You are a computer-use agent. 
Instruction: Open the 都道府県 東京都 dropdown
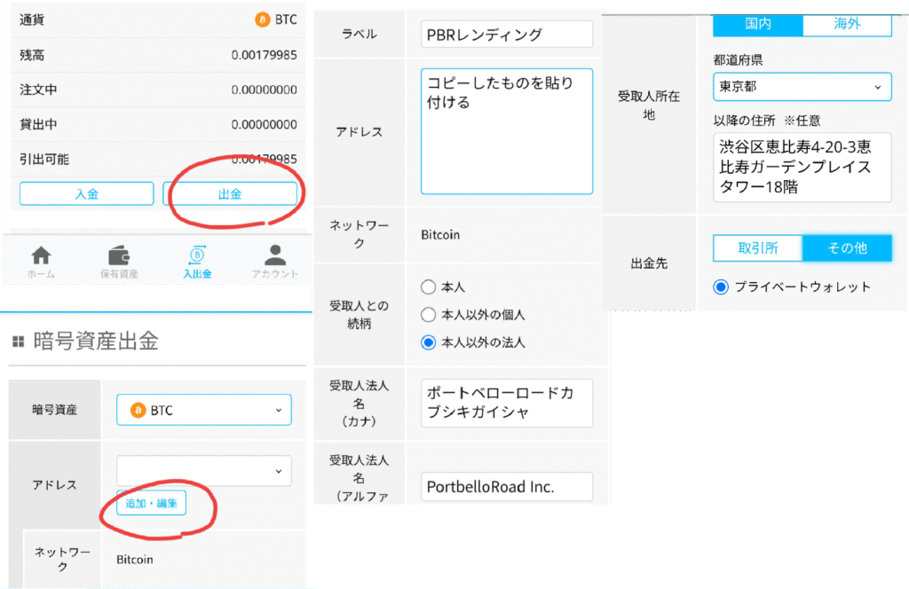(x=802, y=87)
